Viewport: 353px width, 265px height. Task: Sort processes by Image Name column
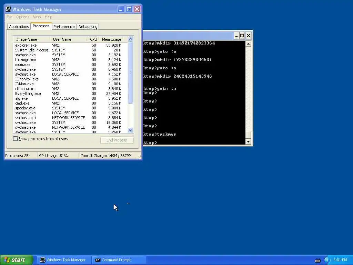pos(31,39)
